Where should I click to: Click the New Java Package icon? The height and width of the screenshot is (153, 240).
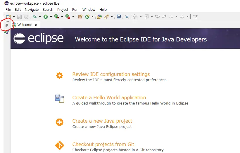pyautogui.click(x=80, y=17)
